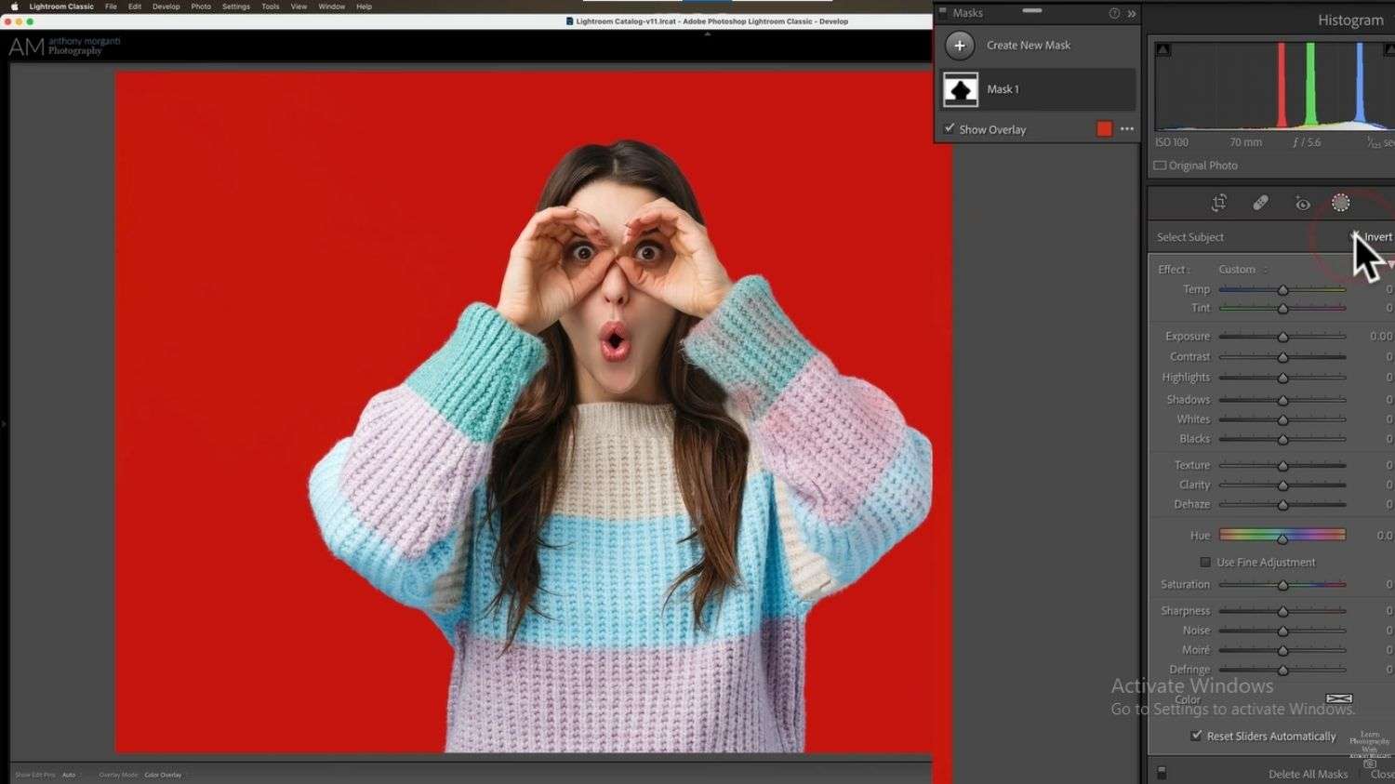Select the Healing tool
This screenshot has width=1395, height=784.
point(1261,203)
